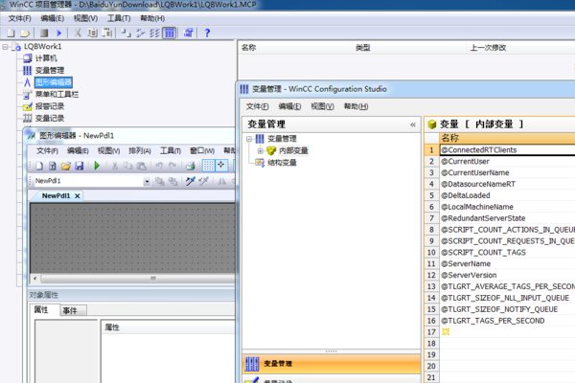
Task: Activate runtime with the blue play icon
Action: [x=58, y=34]
